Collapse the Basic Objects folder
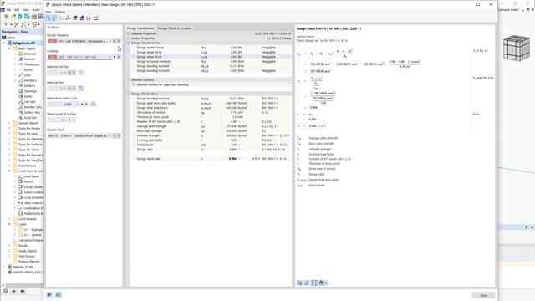This screenshot has width=535, height=301. click(9, 48)
